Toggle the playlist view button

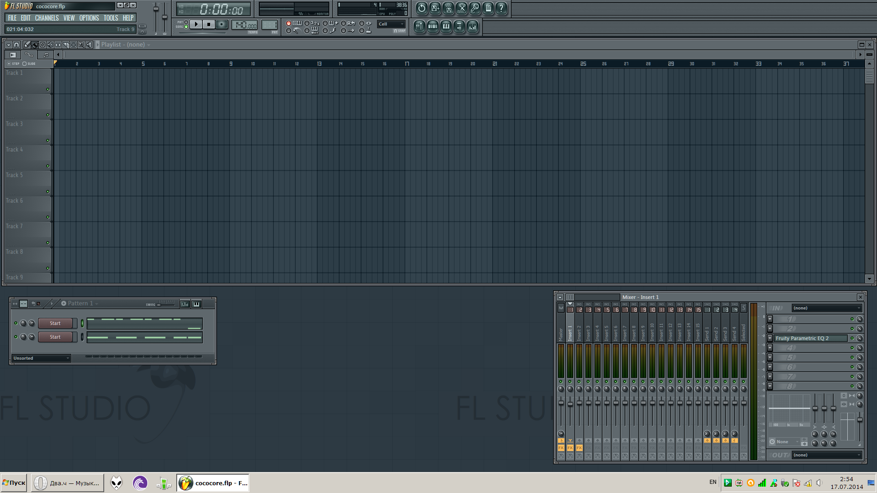[419, 26]
